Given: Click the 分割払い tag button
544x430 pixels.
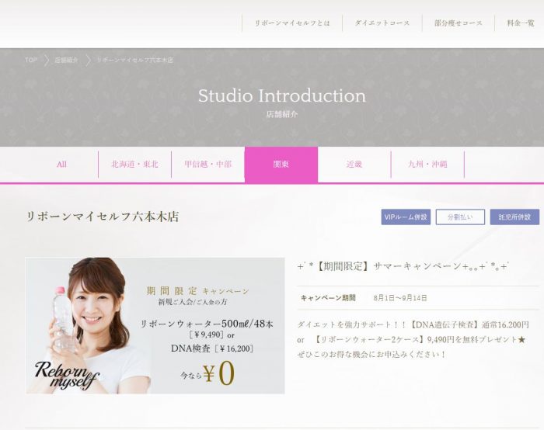Looking at the screenshot, I should coord(460,217).
